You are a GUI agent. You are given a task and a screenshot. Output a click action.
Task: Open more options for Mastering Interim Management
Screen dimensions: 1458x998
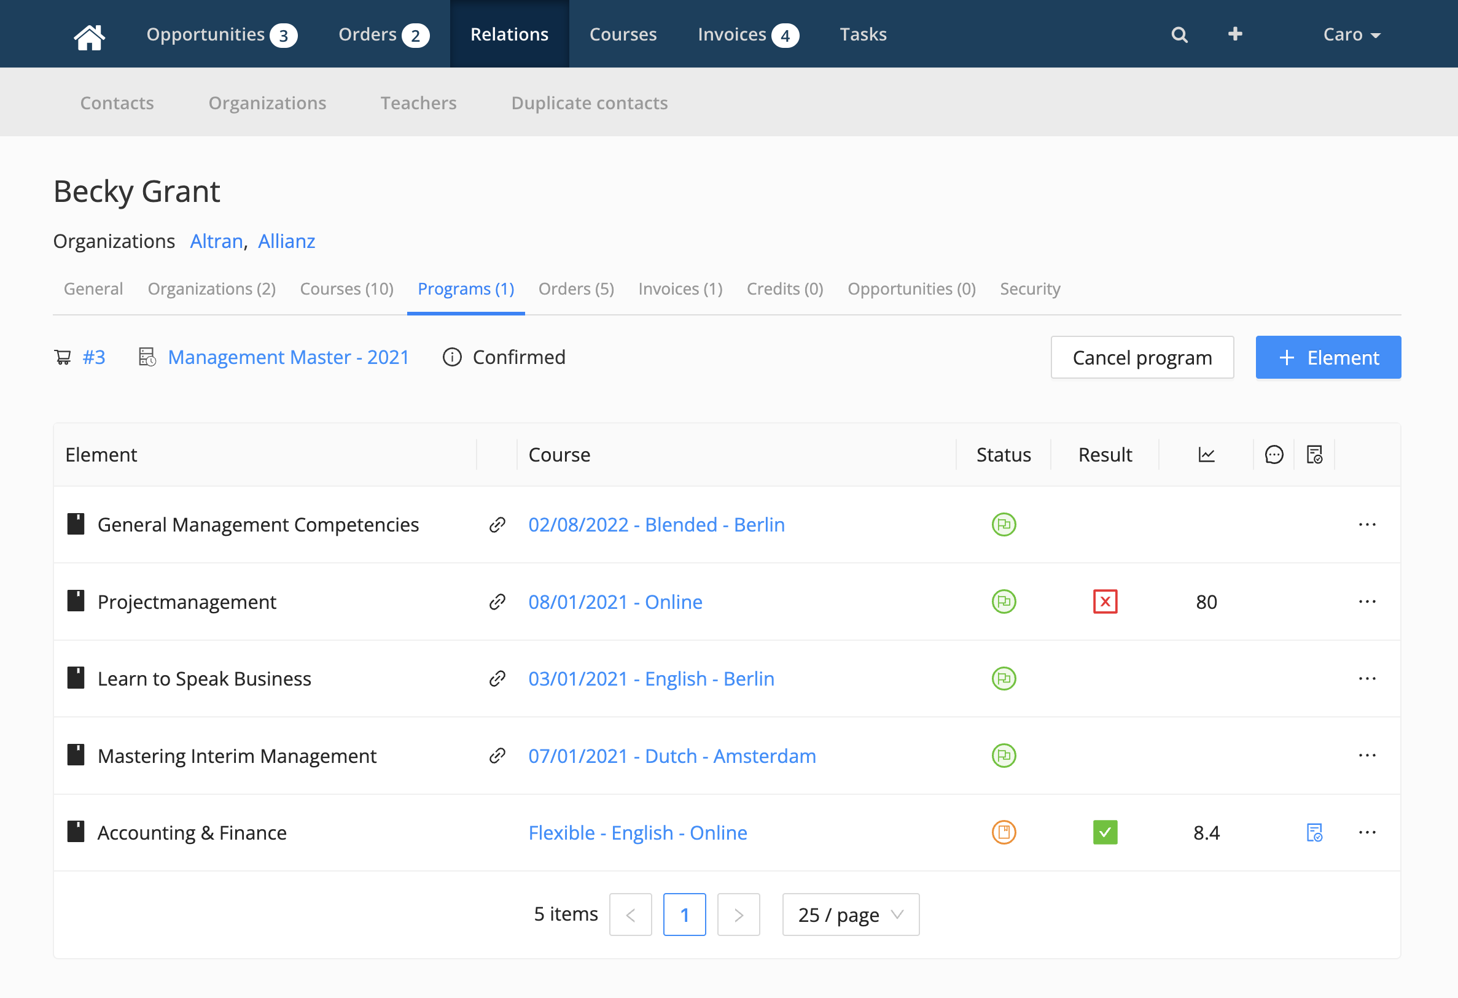(1367, 756)
